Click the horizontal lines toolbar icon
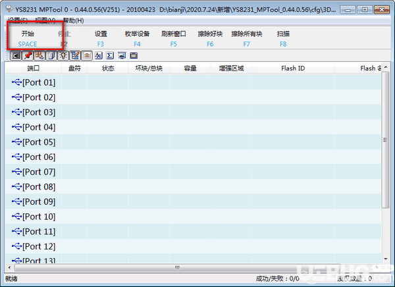Viewport: 395px width, 287px height. 87,55
